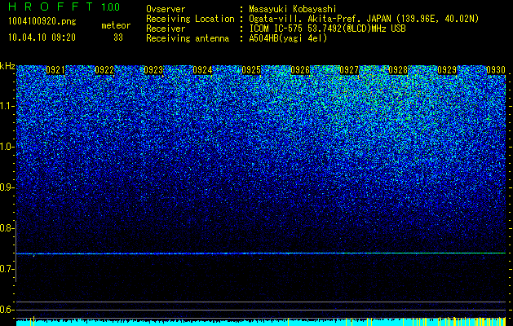Click the 'Receiving Location' label
Viewport: 513px width, 326px height.
click(x=190, y=19)
